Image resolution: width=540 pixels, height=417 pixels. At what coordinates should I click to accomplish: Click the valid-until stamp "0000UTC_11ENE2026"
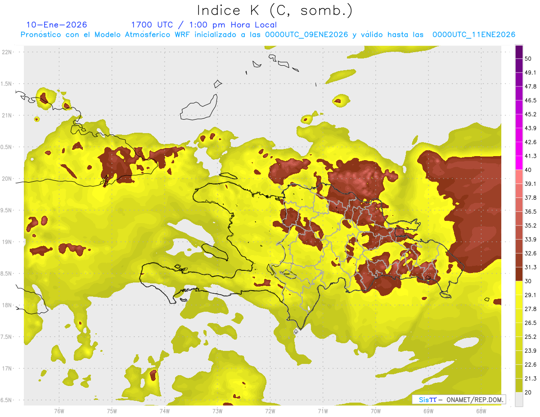coord(474,35)
